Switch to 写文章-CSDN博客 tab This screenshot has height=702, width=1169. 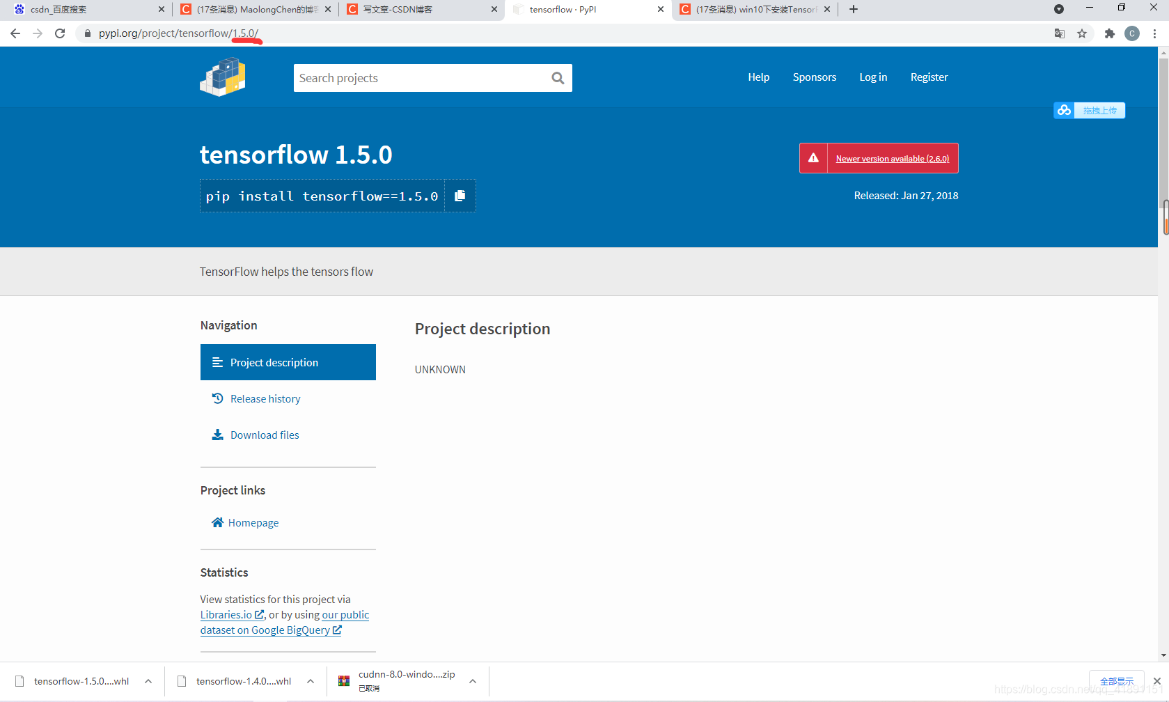[422, 9]
